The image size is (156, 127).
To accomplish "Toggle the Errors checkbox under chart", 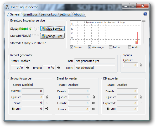I will pos(71,47).
